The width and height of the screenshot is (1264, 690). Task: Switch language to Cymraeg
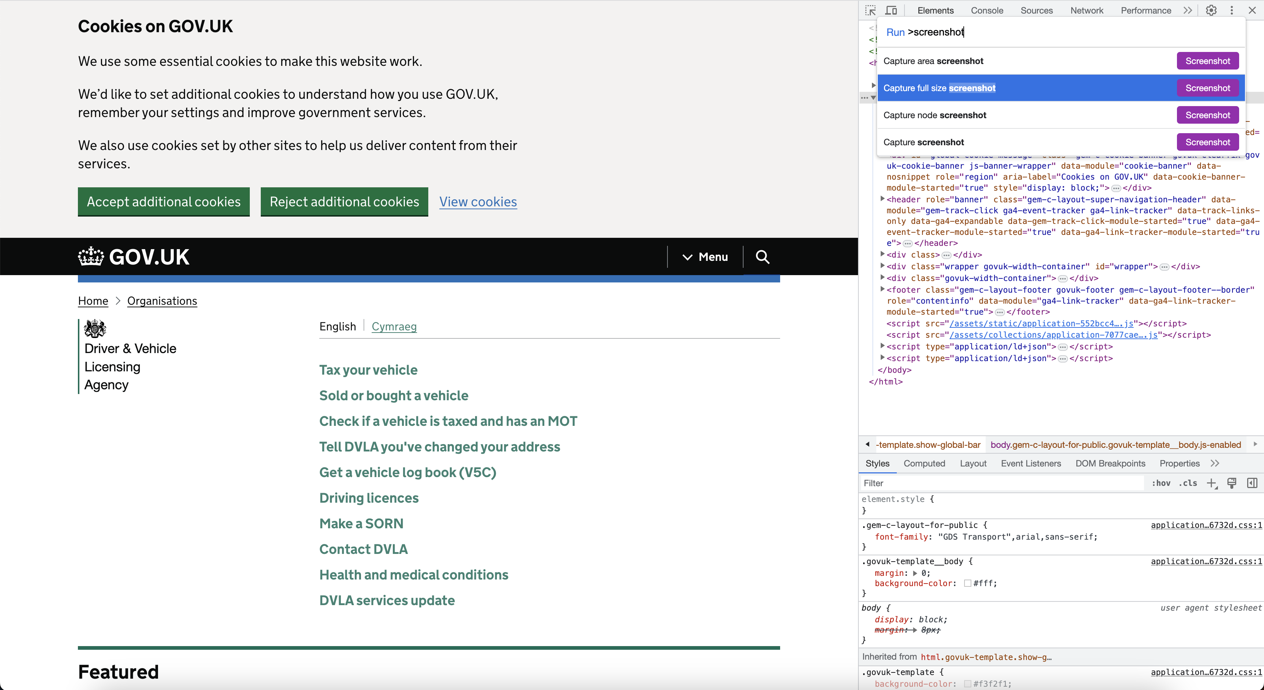click(394, 326)
